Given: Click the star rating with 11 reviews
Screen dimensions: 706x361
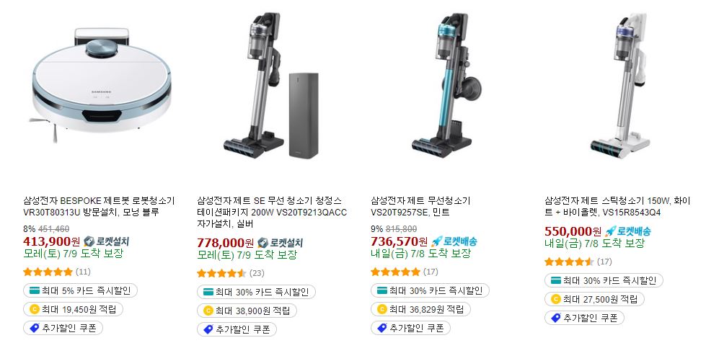Looking at the screenshot, I should tap(48, 272).
